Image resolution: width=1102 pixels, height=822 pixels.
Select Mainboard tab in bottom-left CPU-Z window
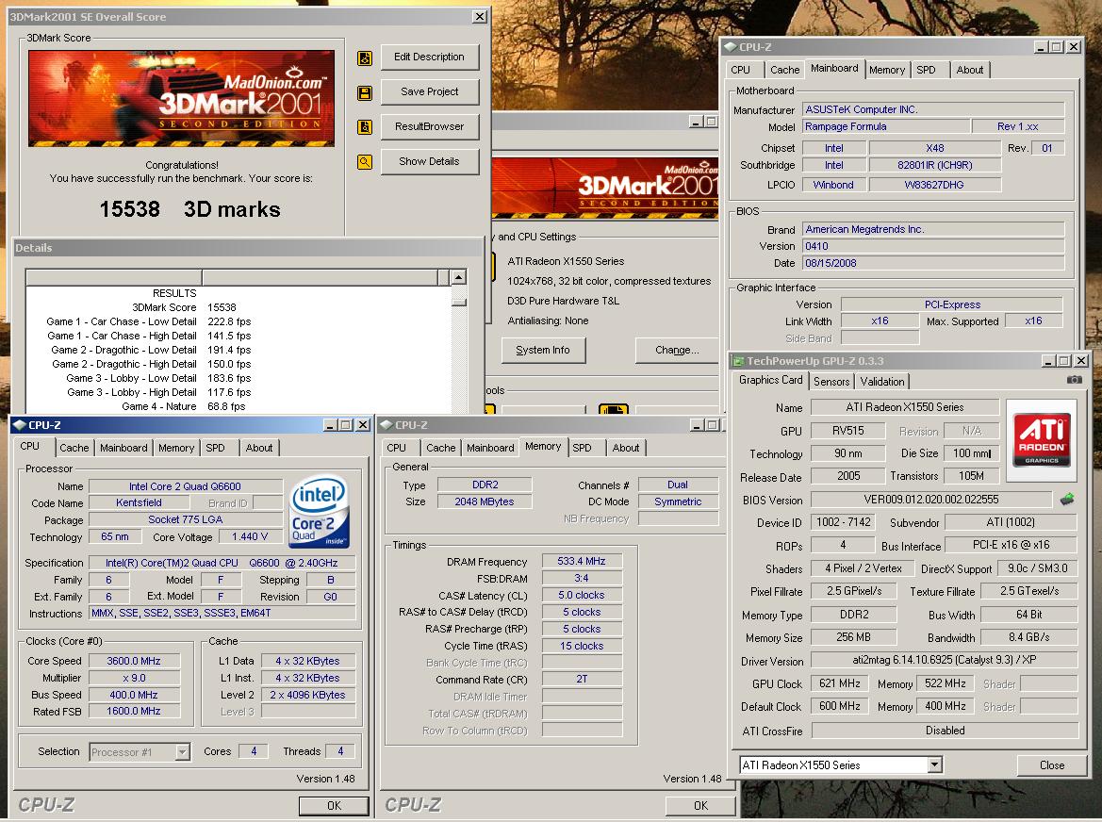click(x=123, y=448)
